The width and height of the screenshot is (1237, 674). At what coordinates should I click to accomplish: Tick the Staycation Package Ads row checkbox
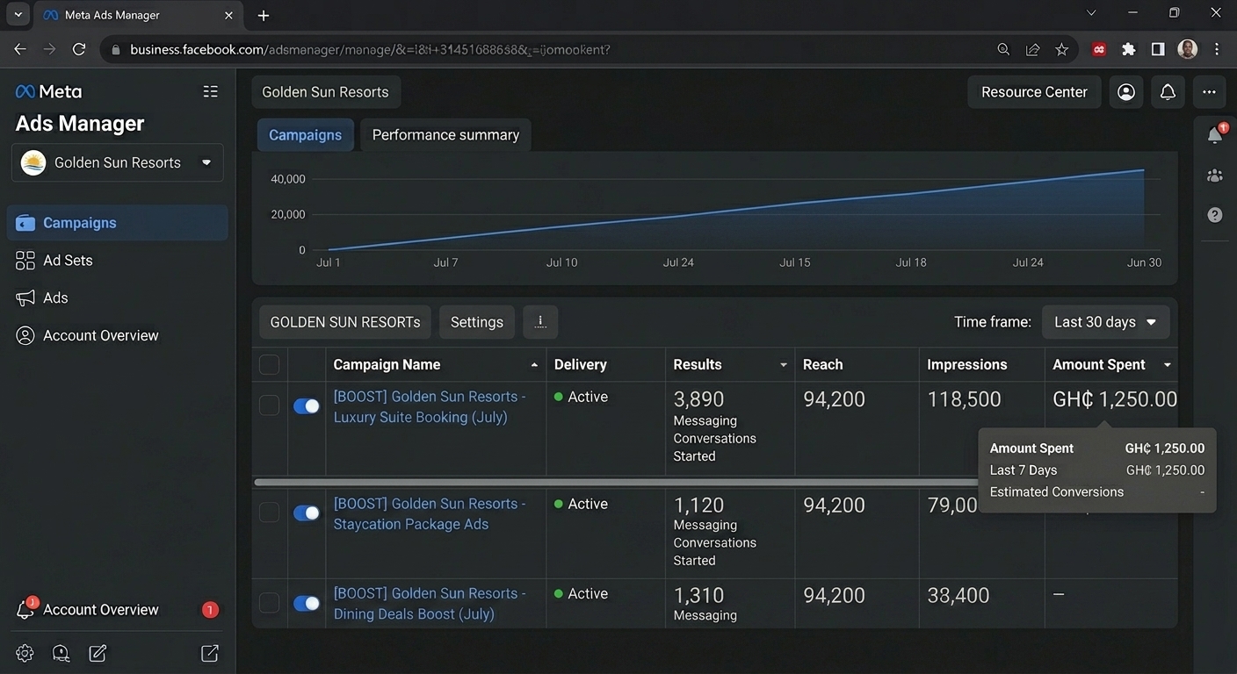click(270, 513)
